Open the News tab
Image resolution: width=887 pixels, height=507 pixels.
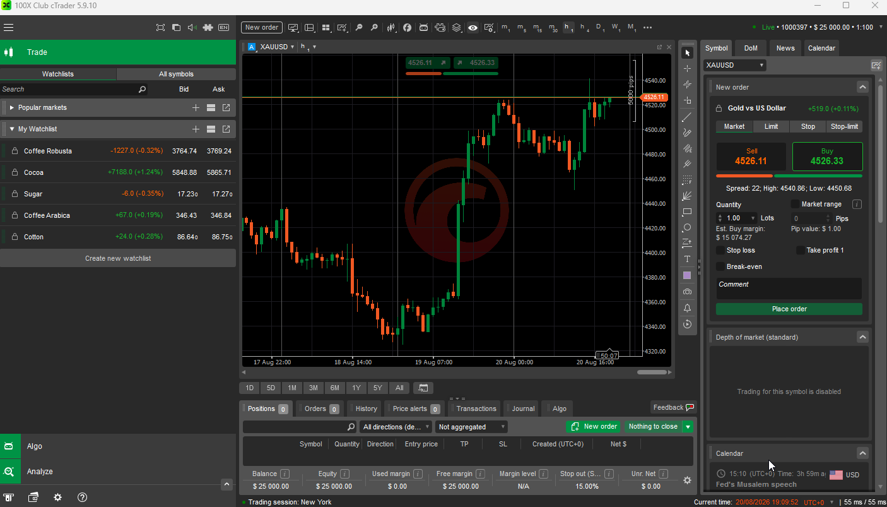[x=785, y=48]
